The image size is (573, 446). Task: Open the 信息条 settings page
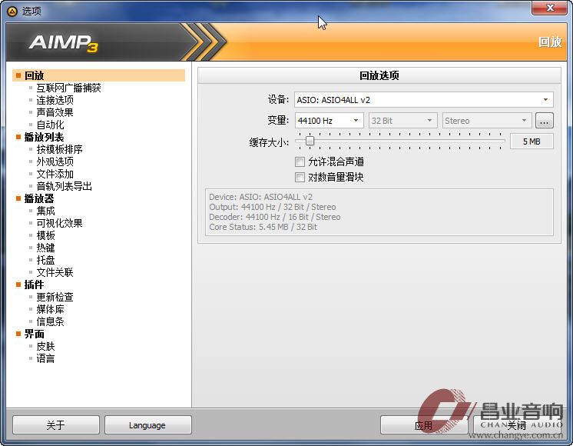[50, 321]
